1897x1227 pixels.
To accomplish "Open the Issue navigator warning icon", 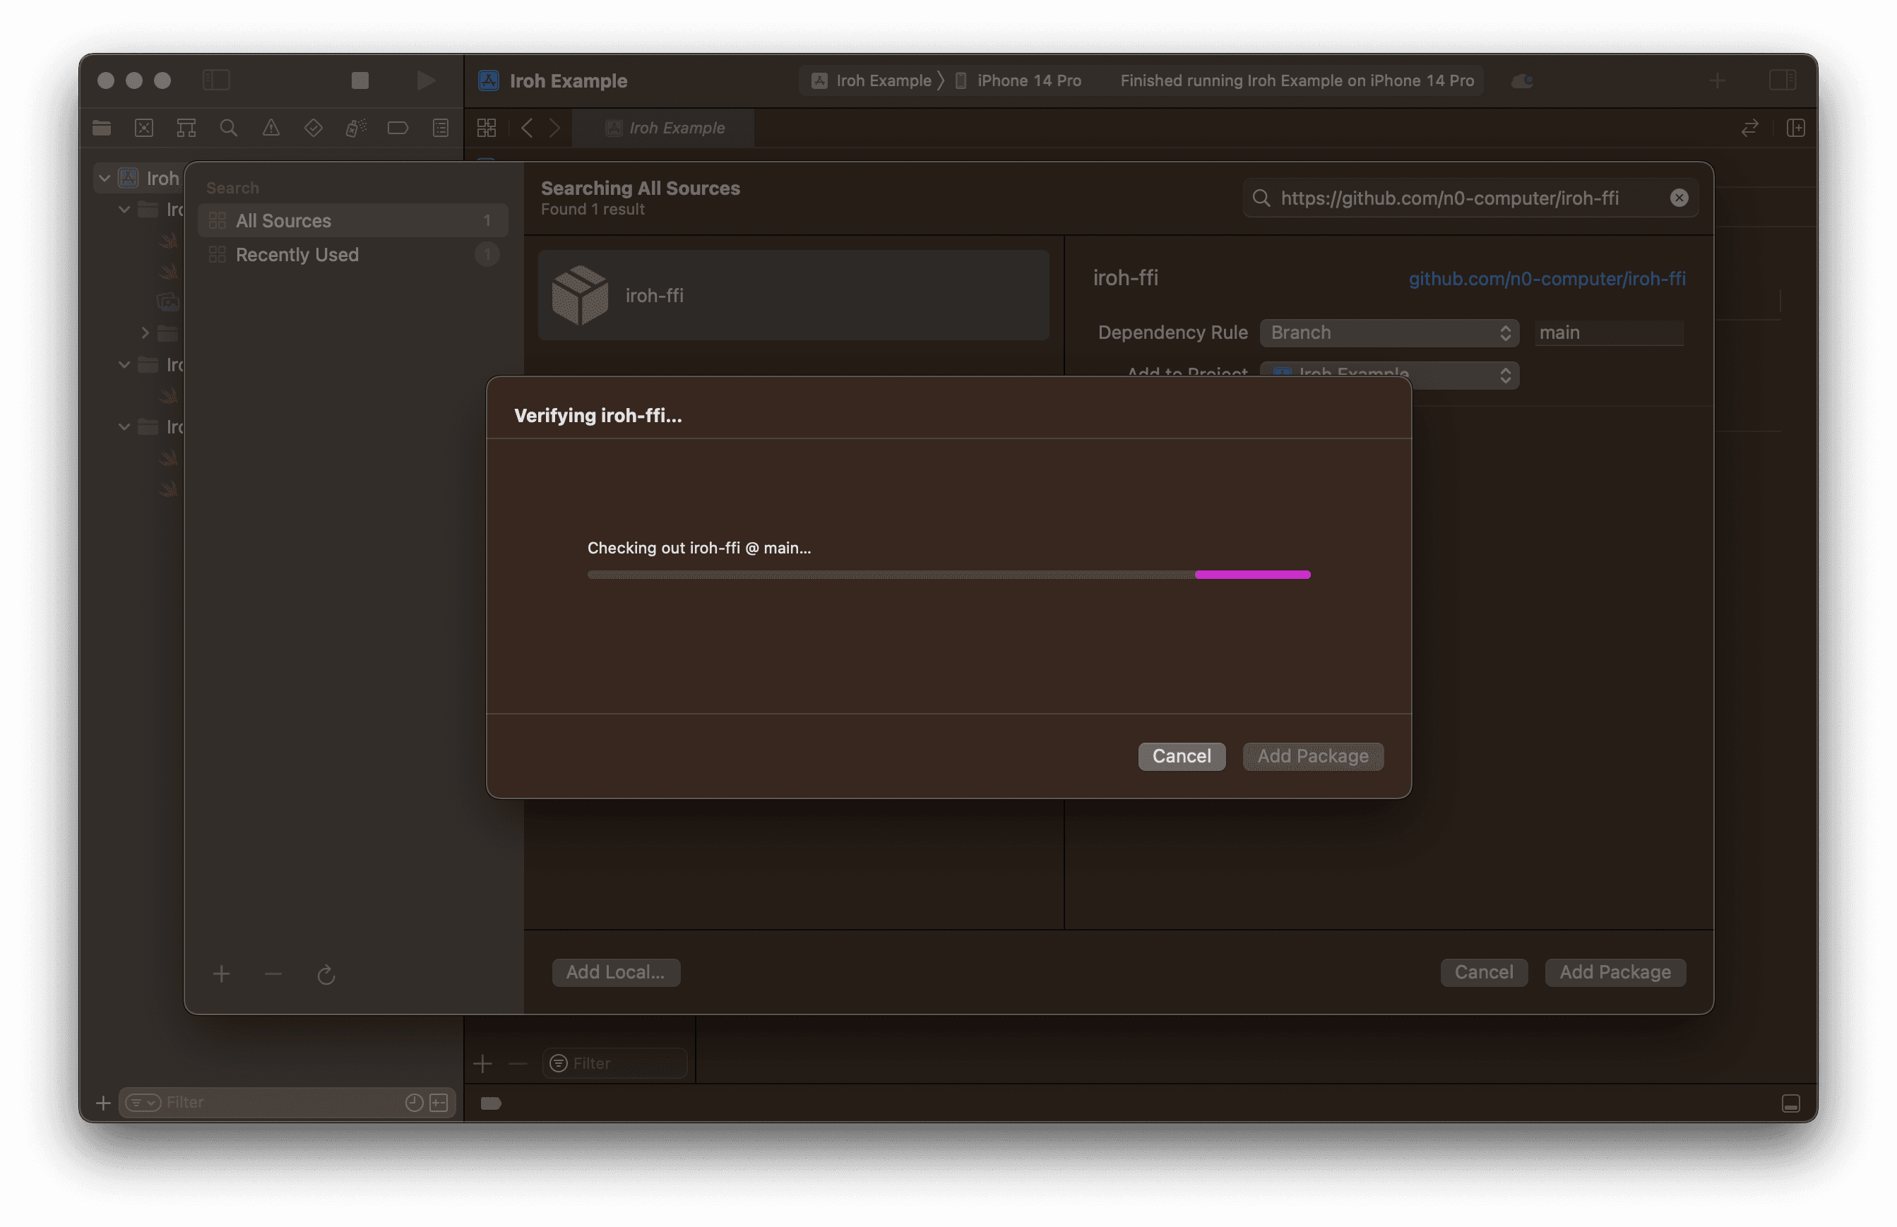I will [x=271, y=128].
